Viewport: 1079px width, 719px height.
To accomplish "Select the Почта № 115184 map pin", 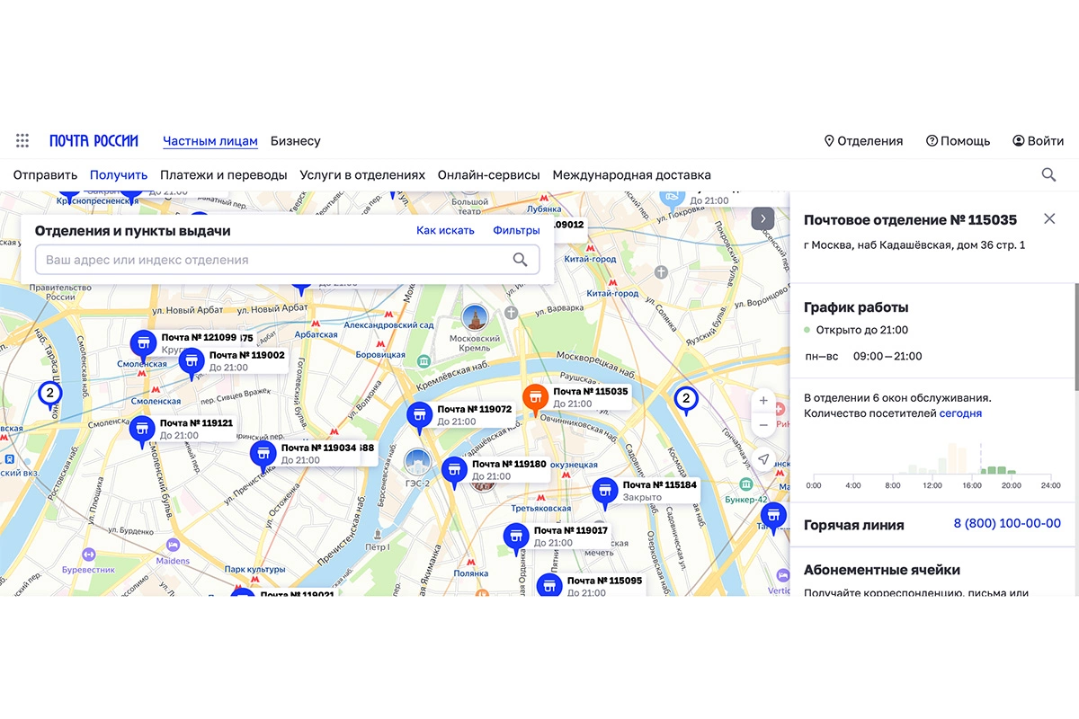I will (x=605, y=492).
